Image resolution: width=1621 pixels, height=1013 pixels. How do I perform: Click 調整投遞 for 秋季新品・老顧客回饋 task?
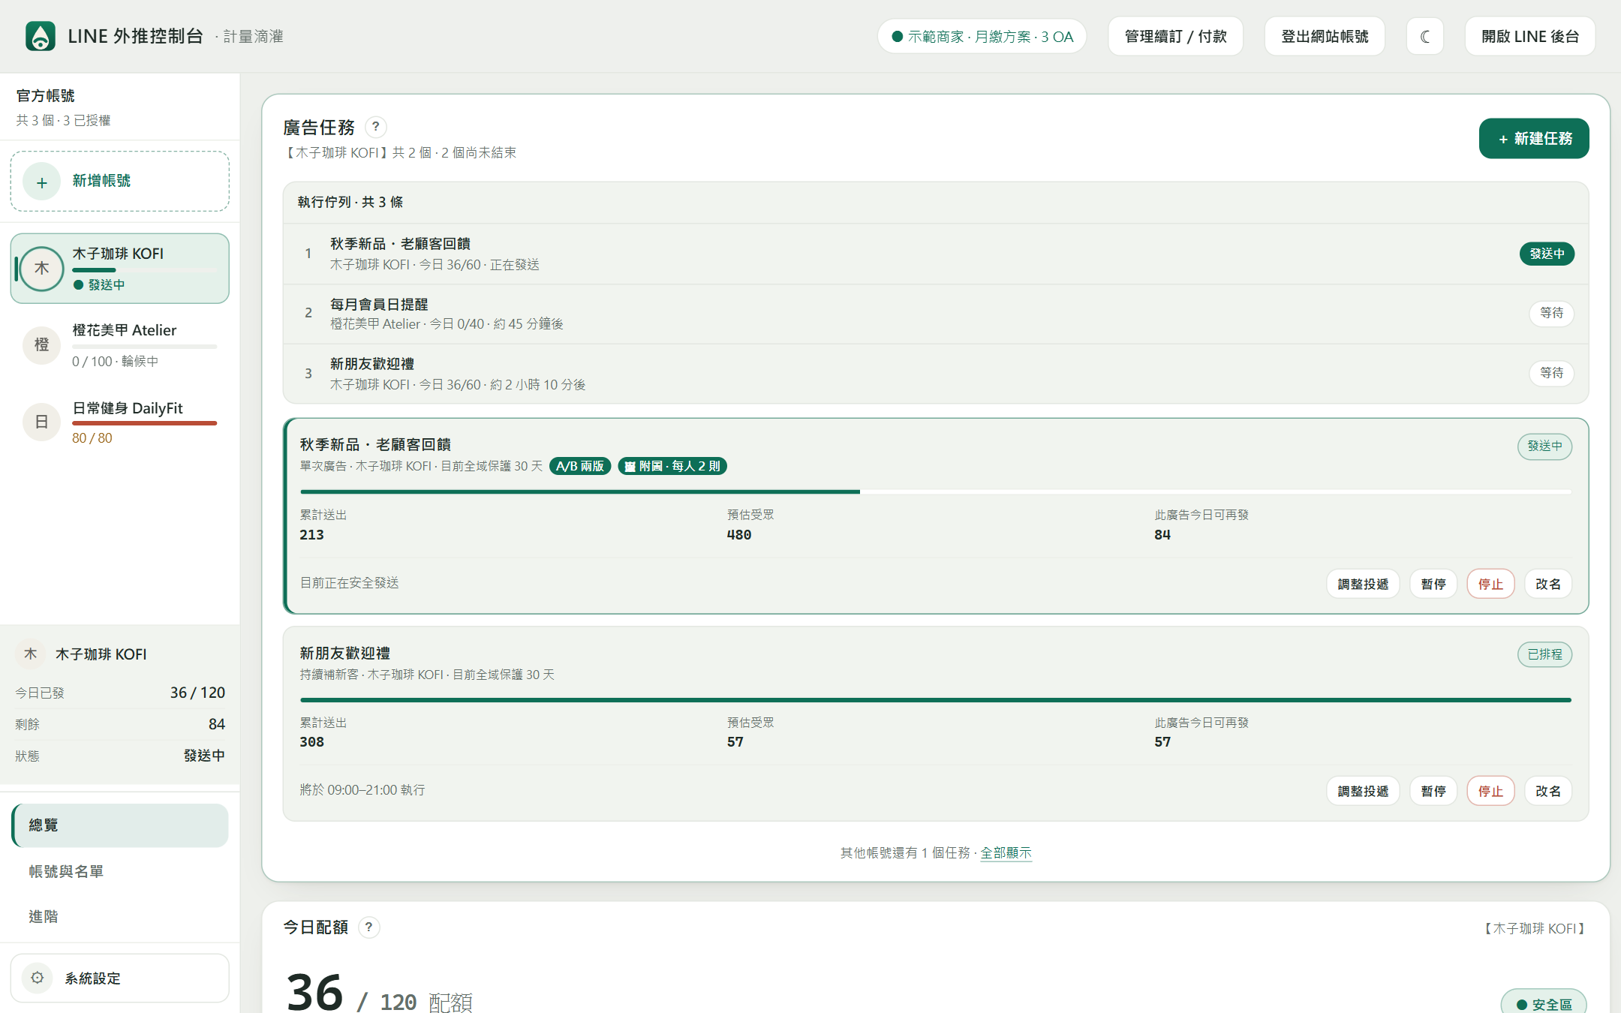[x=1363, y=584]
